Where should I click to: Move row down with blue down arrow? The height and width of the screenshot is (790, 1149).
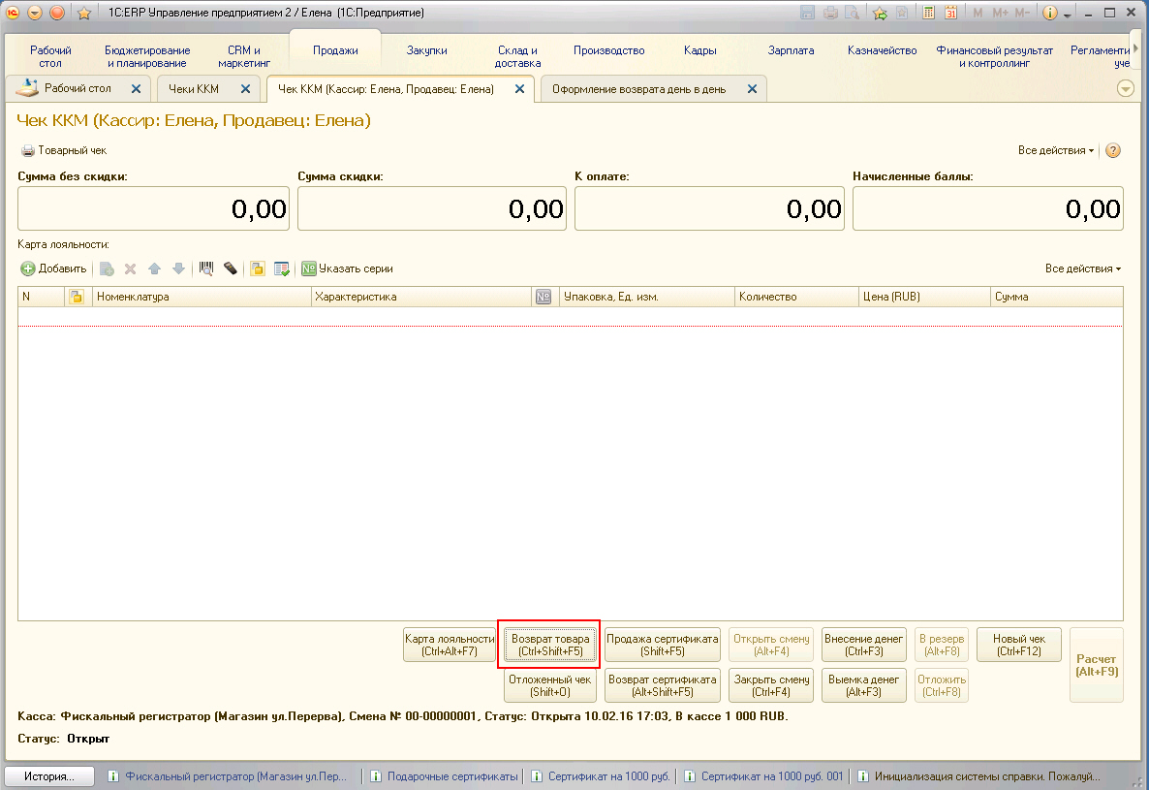179,269
